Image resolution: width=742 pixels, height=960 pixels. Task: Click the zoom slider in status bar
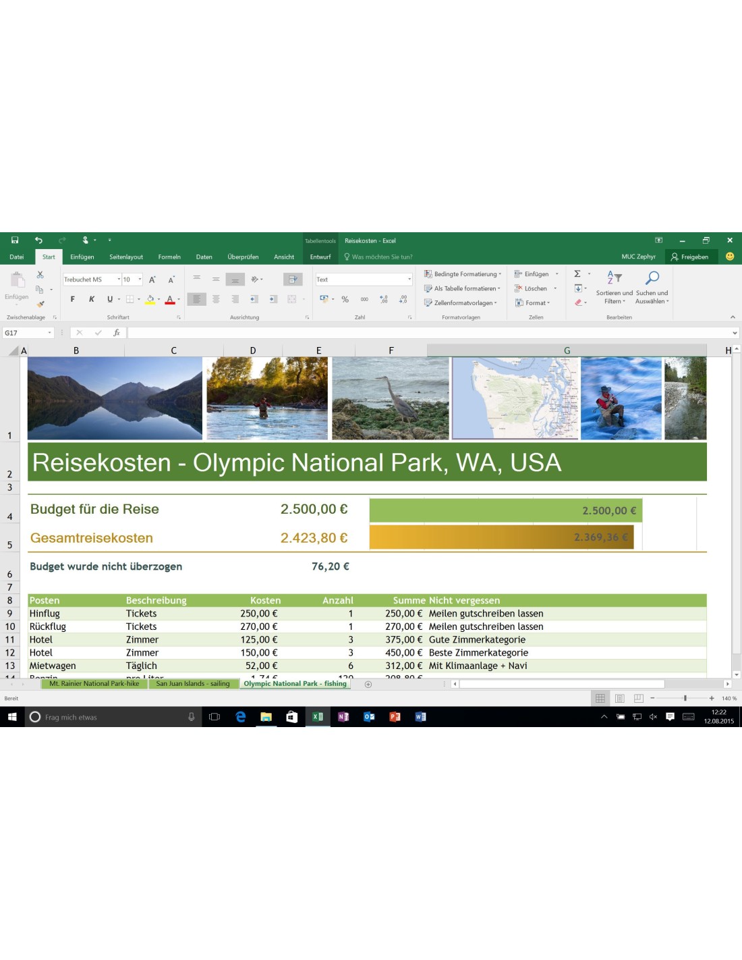tap(685, 698)
